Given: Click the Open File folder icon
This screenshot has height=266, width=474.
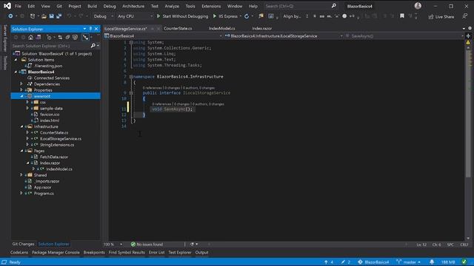Looking at the screenshot, I should pos(44,16).
